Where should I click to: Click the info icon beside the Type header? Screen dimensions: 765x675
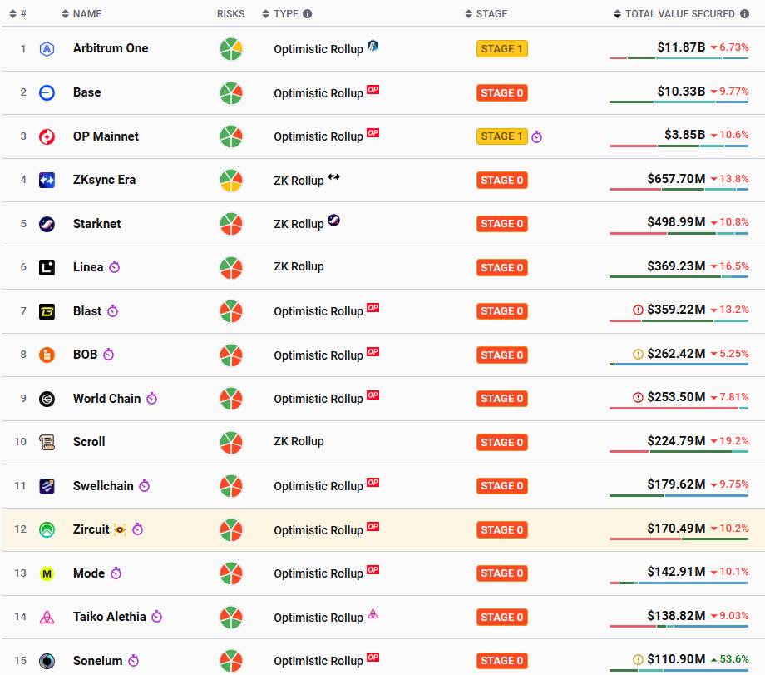click(x=308, y=14)
